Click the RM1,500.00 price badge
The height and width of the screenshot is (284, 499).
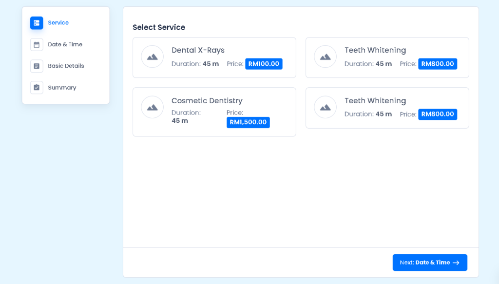248,122
